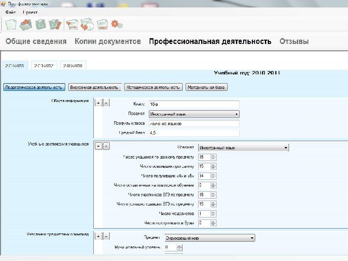Click the Число освоивших программу spinner
Image resolution: width=348 pixels, height=261 pixels.
pos(207,166)
